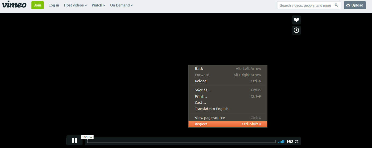Viewport: 372px width, 152px height.
Task: Click the Upload cloud button
Action: [355, 5]
